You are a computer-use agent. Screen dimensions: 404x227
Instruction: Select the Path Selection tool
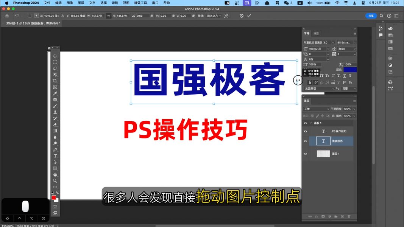coord(55,162)
